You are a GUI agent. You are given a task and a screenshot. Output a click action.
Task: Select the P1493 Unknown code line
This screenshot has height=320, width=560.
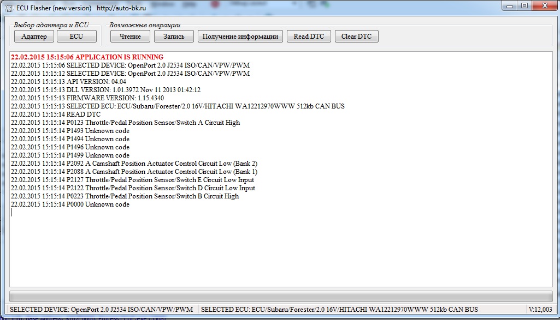click(x=70, y=131)
